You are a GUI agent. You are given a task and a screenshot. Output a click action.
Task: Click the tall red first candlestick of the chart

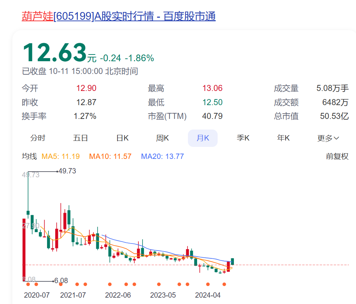coord(24,250)
